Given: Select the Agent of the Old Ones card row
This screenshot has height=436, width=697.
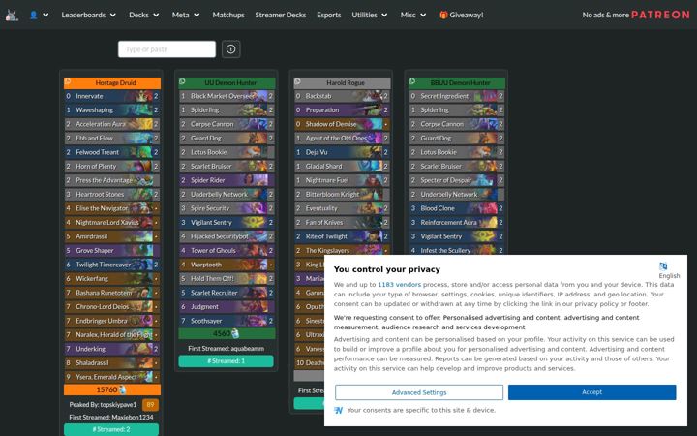Looking at the screenshot, I should pos(342,138).
